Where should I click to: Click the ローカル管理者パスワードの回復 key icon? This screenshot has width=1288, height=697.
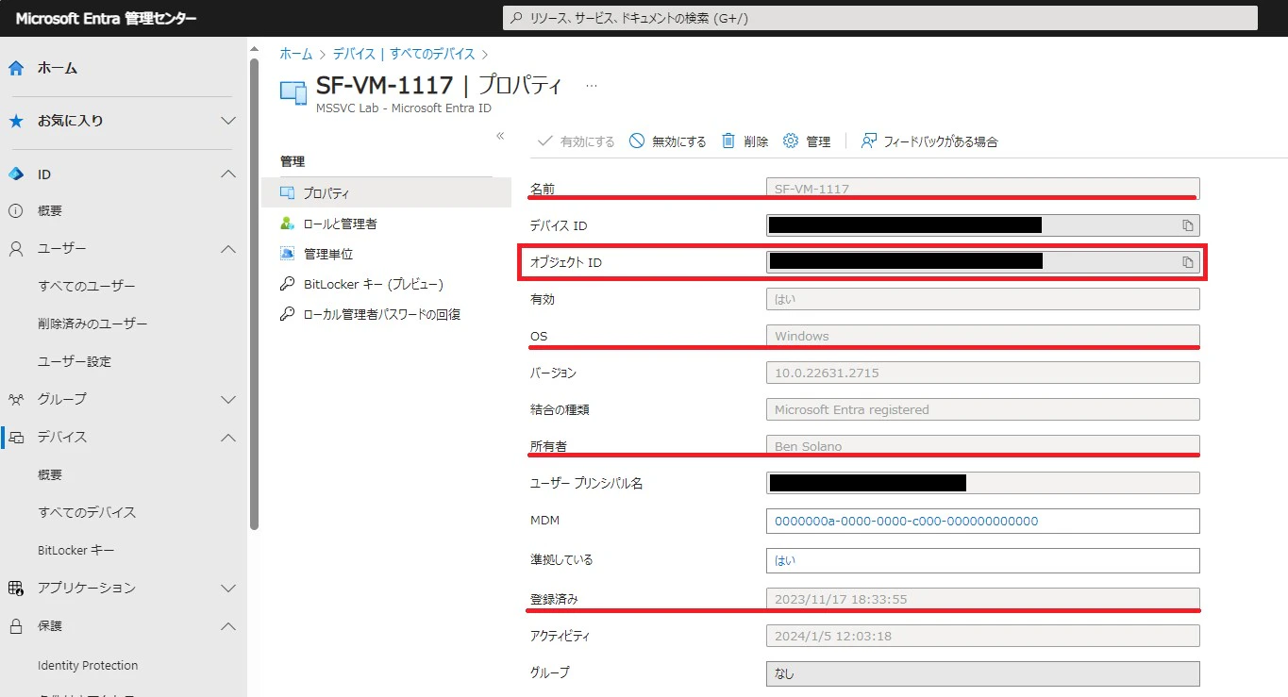point(288,314)
